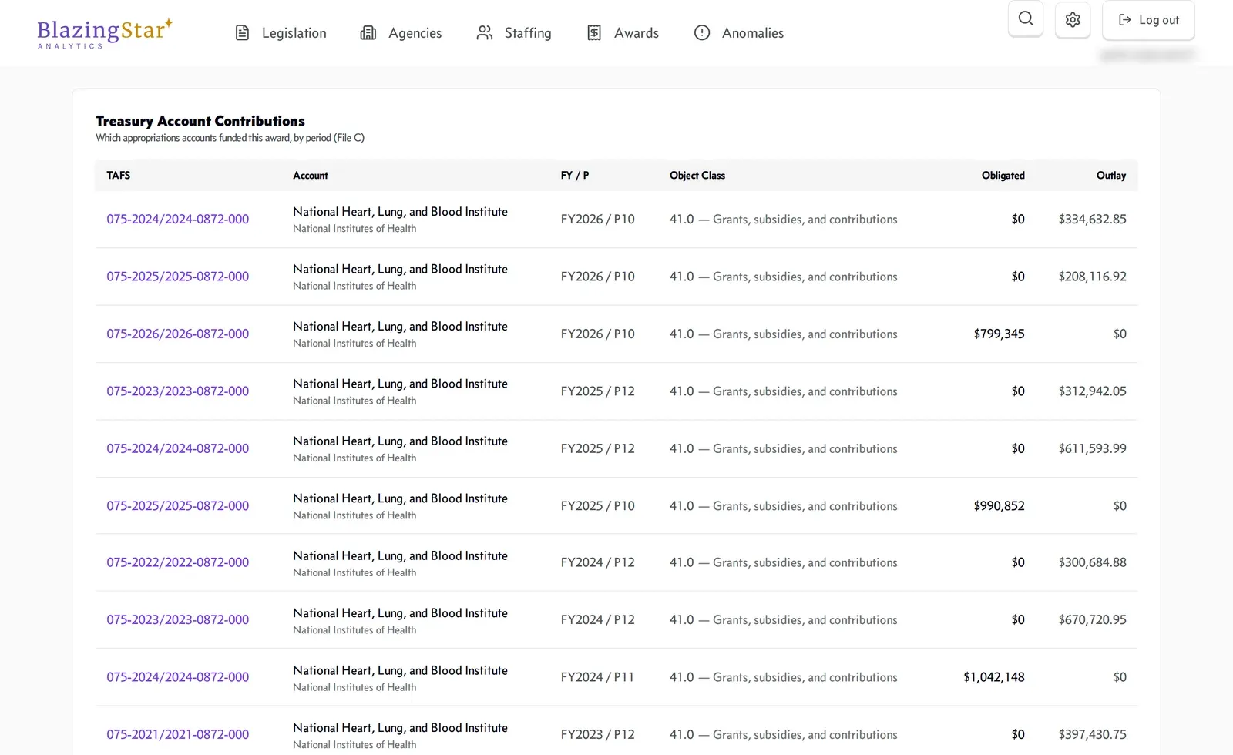Screen dimensions: 1233x755
Task: Click the FY2024 / P11 period cell
Action: 597,677
